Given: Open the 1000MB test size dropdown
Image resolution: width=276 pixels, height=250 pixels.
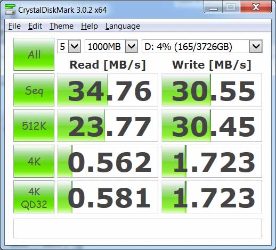Looking at the screenshot, I should [111, 46].
